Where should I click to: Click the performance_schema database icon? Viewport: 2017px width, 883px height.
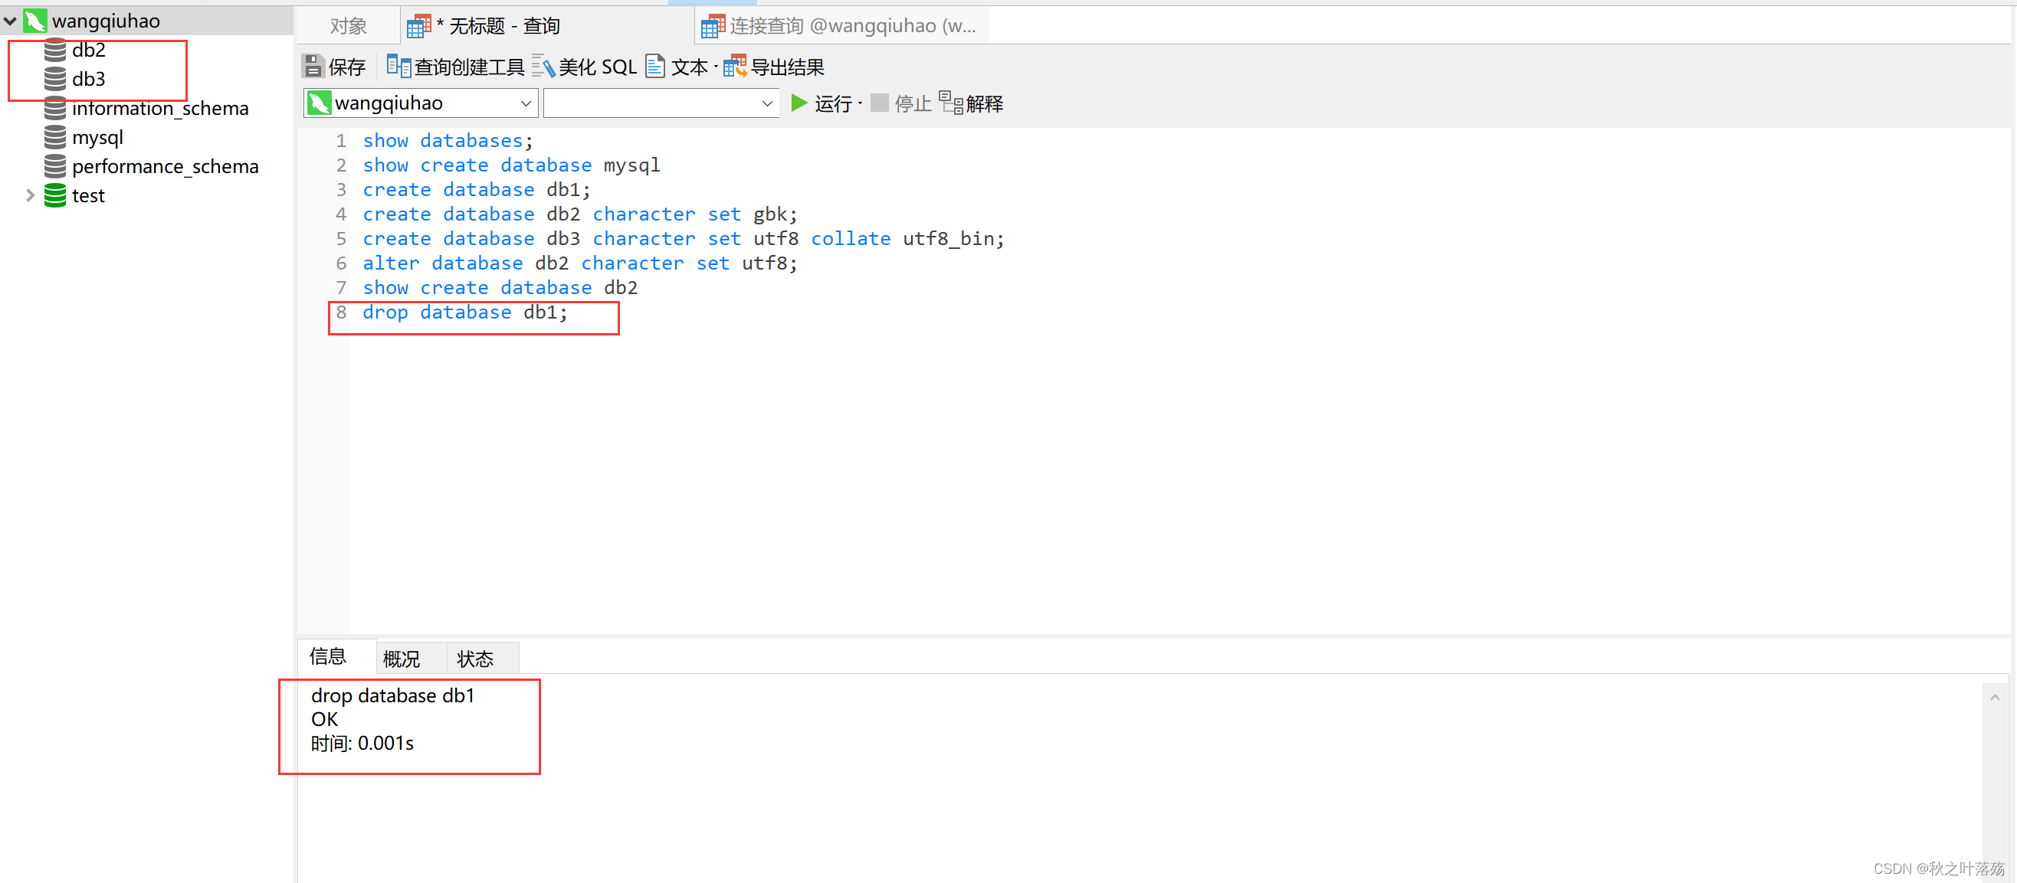click(55, 166)
